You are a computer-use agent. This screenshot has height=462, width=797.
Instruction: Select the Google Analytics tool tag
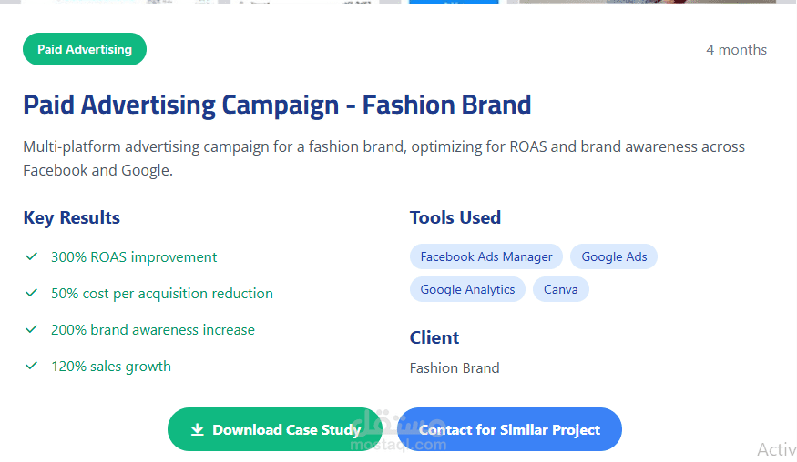point(467,290)
